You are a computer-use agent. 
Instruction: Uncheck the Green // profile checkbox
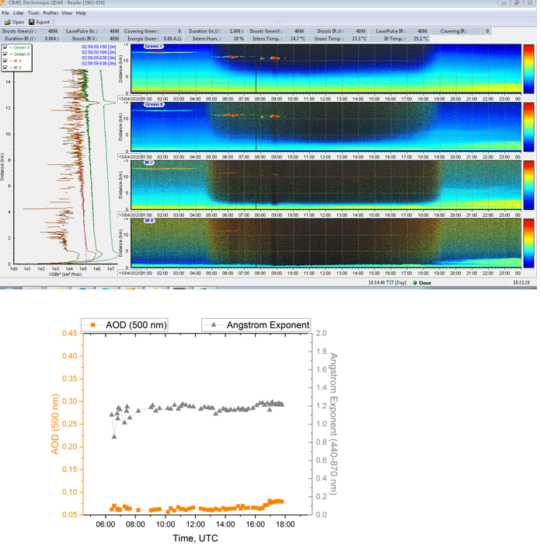6,47
